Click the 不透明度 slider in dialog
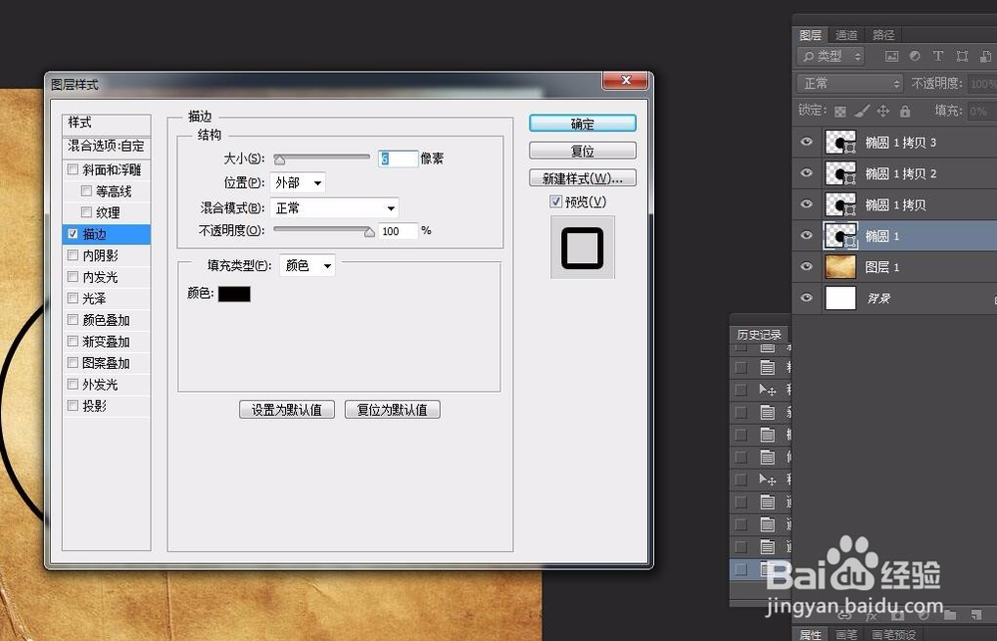The width and height of the screenshot is (997, 641). click(x=324, y=231)
